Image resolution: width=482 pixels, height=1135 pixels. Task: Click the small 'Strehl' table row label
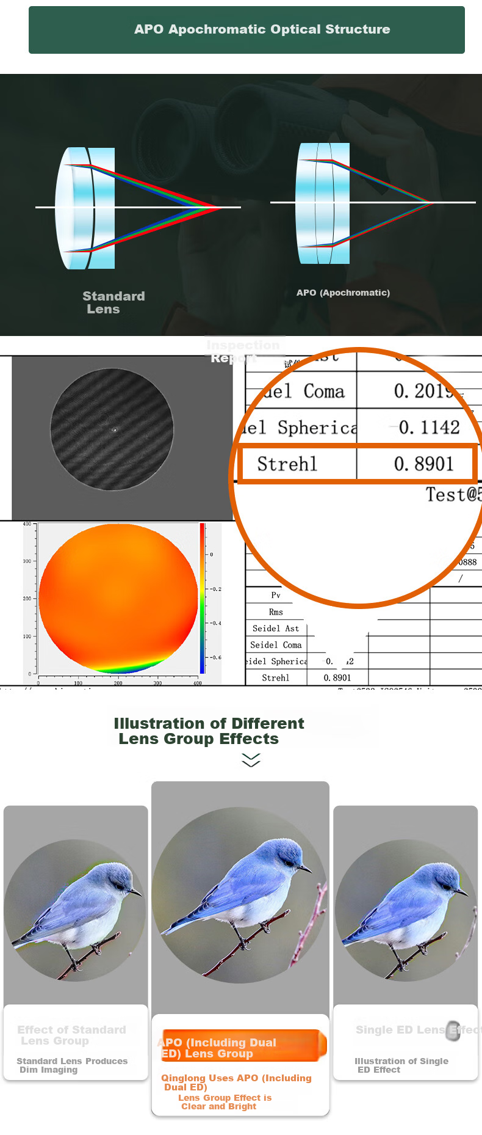click(276, 678)
